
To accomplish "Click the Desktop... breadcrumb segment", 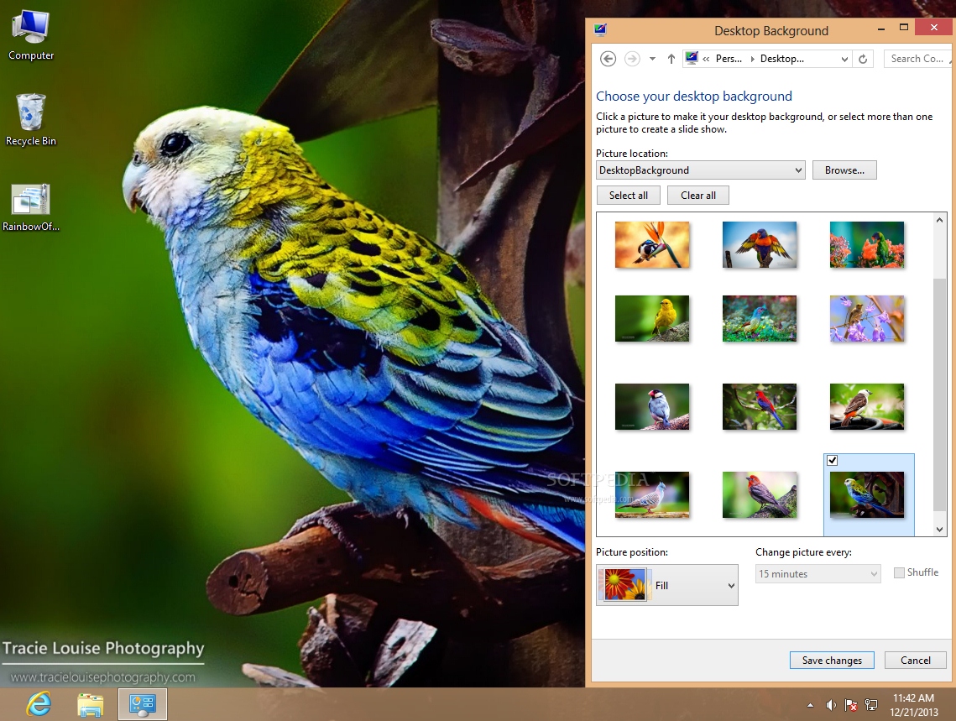I will [781, 59].
